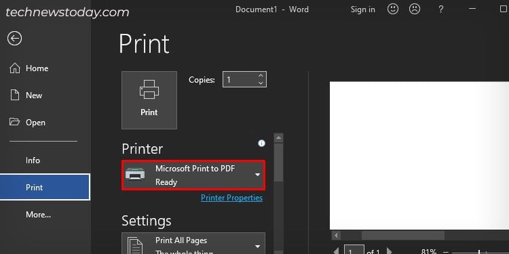The image size is (509, 254).
Task: Click the back arrow circle icon
Action: (x=15, y=39)
